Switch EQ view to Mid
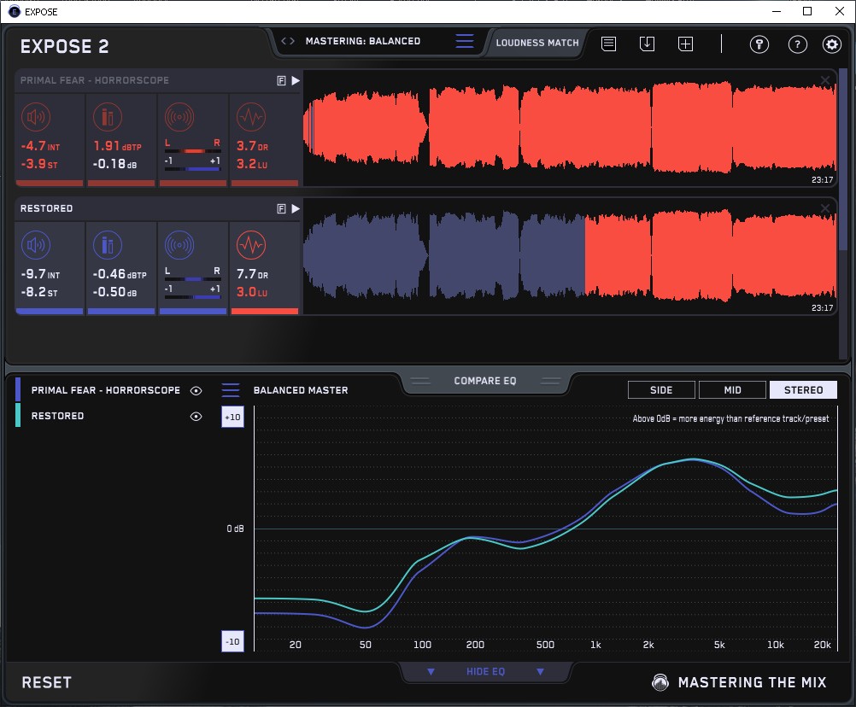 coord(732,390)
